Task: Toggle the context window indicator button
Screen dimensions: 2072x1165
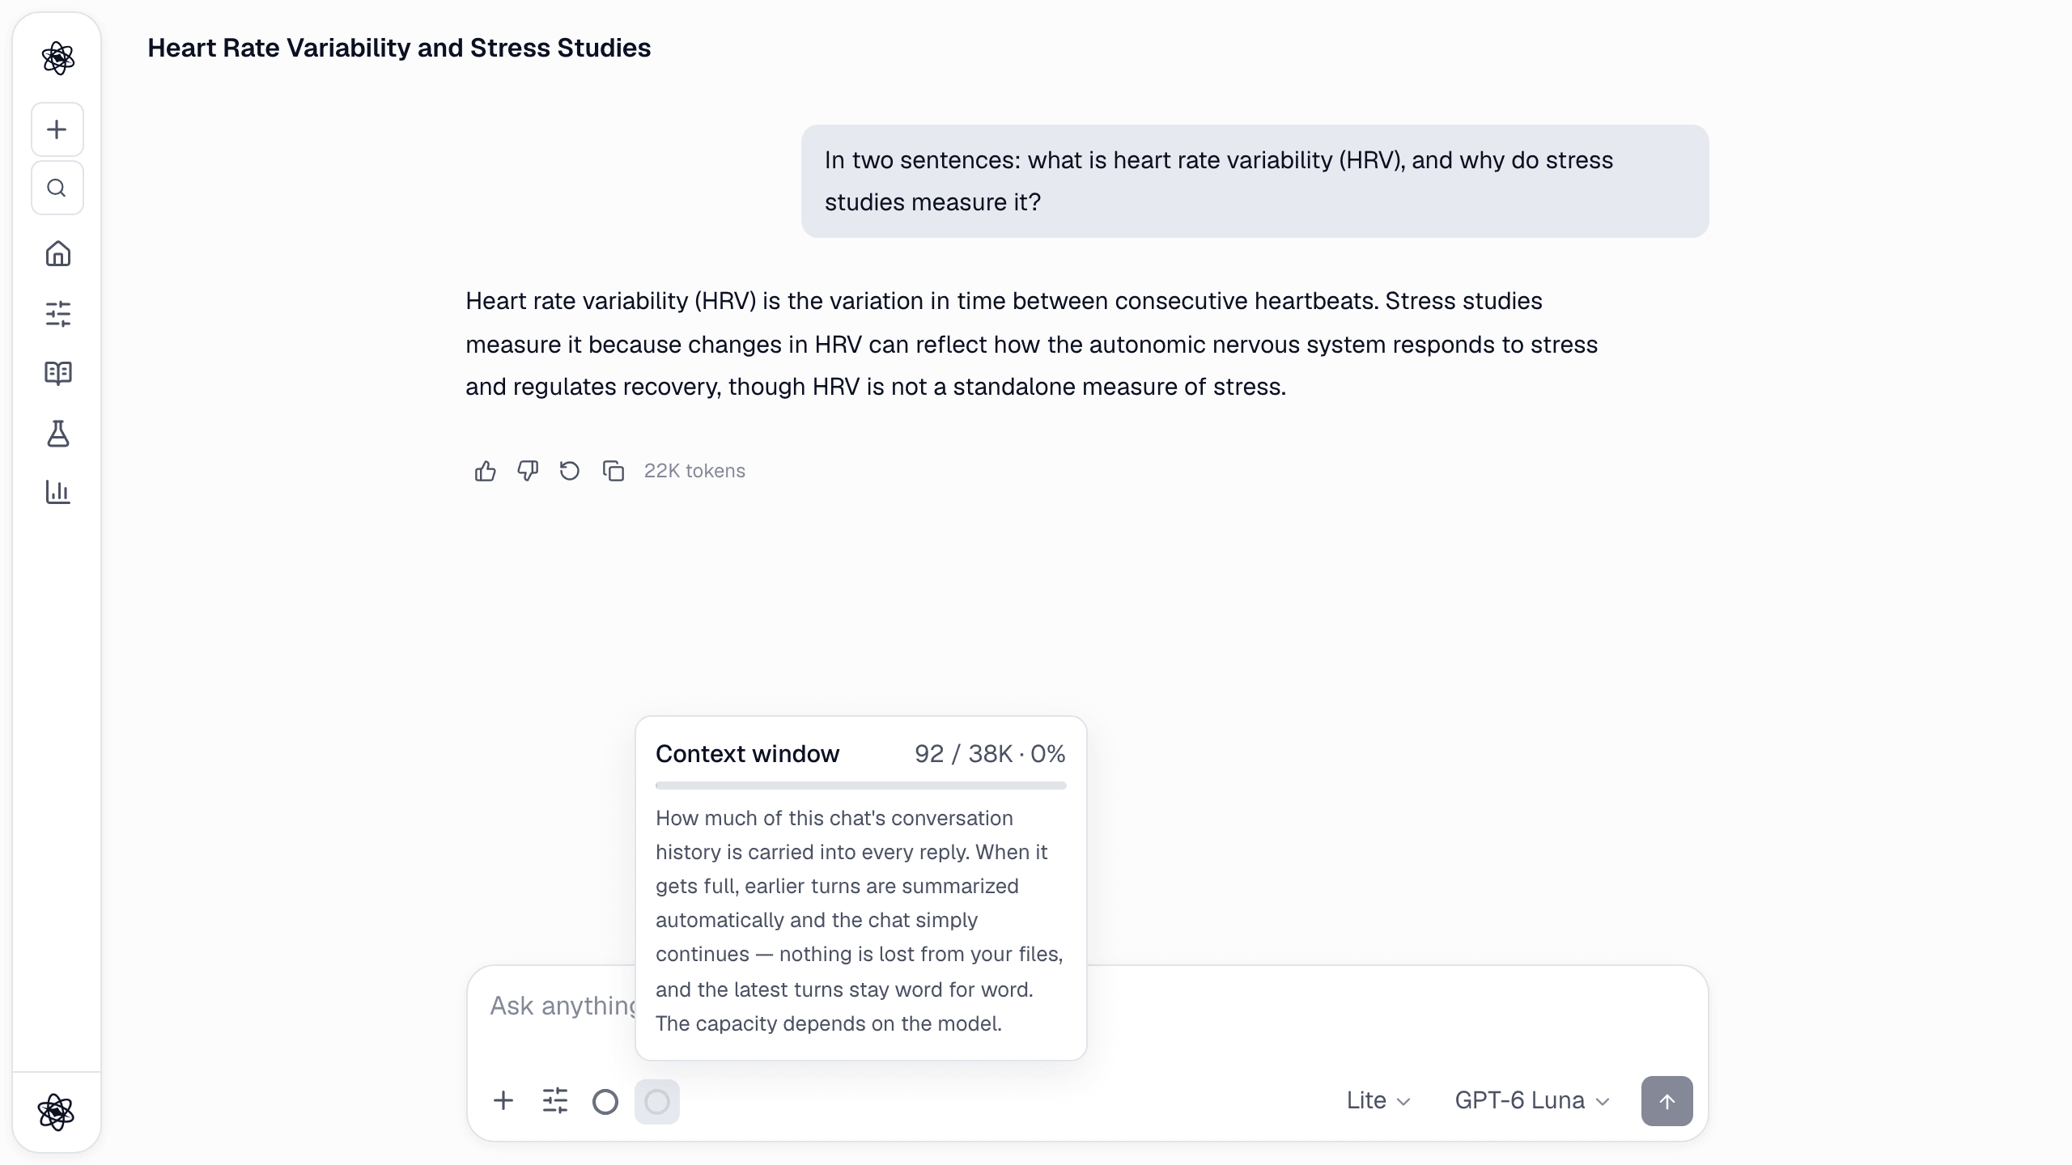Action: [656, 1101]
